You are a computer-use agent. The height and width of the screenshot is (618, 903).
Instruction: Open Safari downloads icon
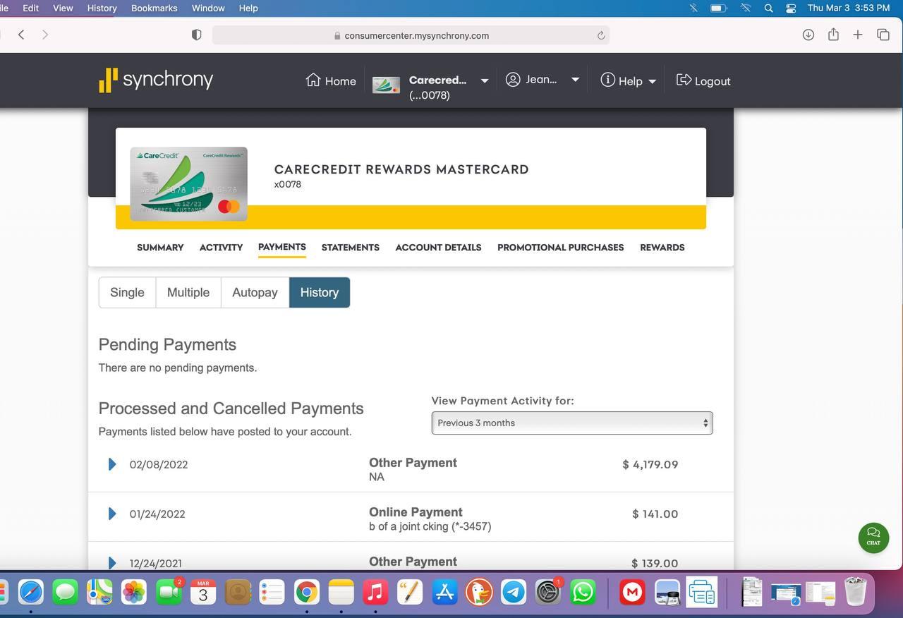coord(808,35)
